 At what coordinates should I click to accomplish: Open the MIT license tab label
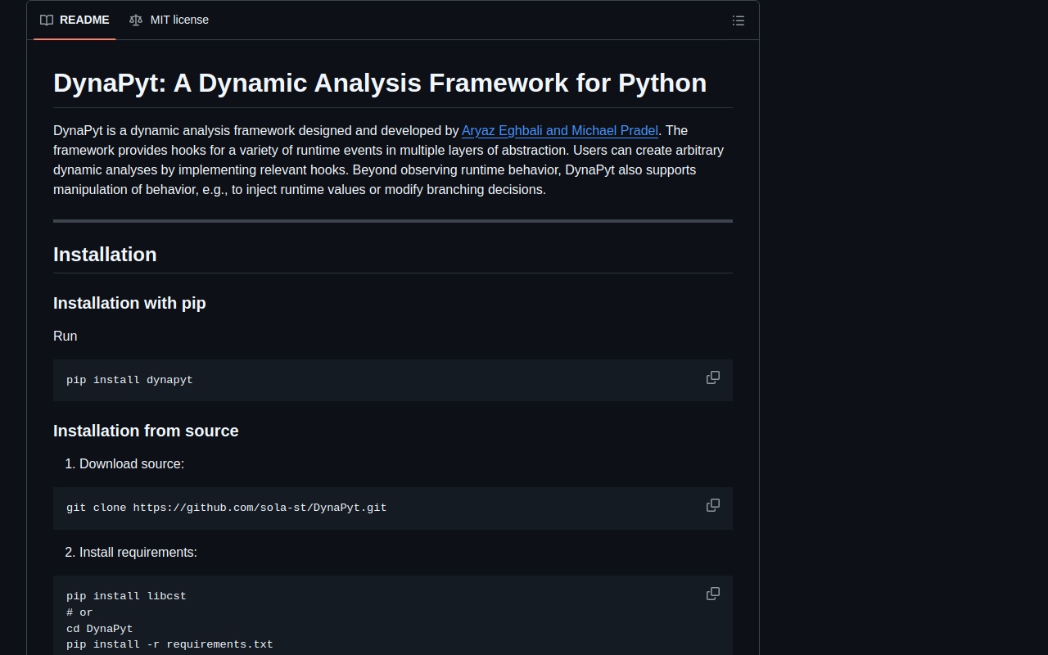click(x=179, y=20)
